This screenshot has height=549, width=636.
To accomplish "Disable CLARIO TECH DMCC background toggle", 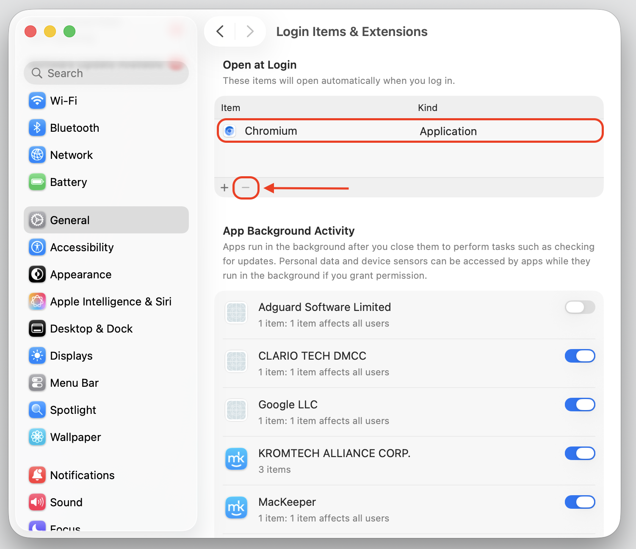I will click(580, 356).
